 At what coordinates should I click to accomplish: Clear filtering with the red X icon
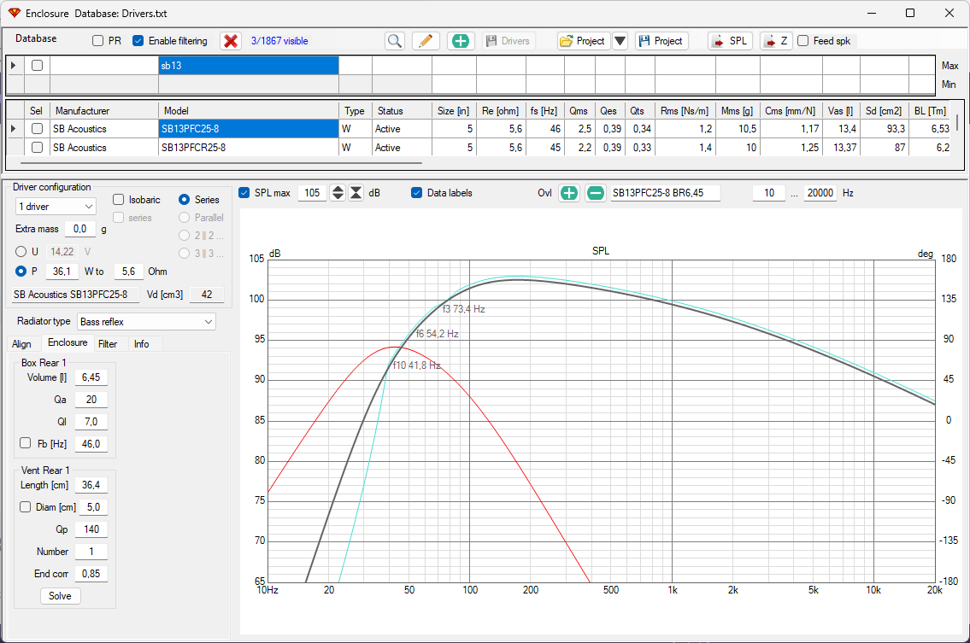point(231,41)
